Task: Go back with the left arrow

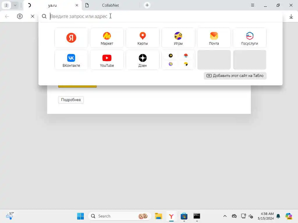Action: (x=7, y=16)
